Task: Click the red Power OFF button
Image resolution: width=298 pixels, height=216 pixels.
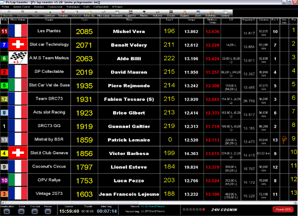Action: click(x=283, y=210)
